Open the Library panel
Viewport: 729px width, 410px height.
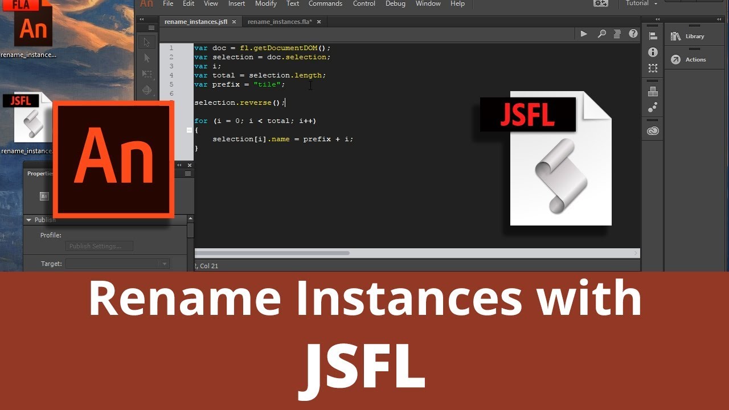(688, 36)
